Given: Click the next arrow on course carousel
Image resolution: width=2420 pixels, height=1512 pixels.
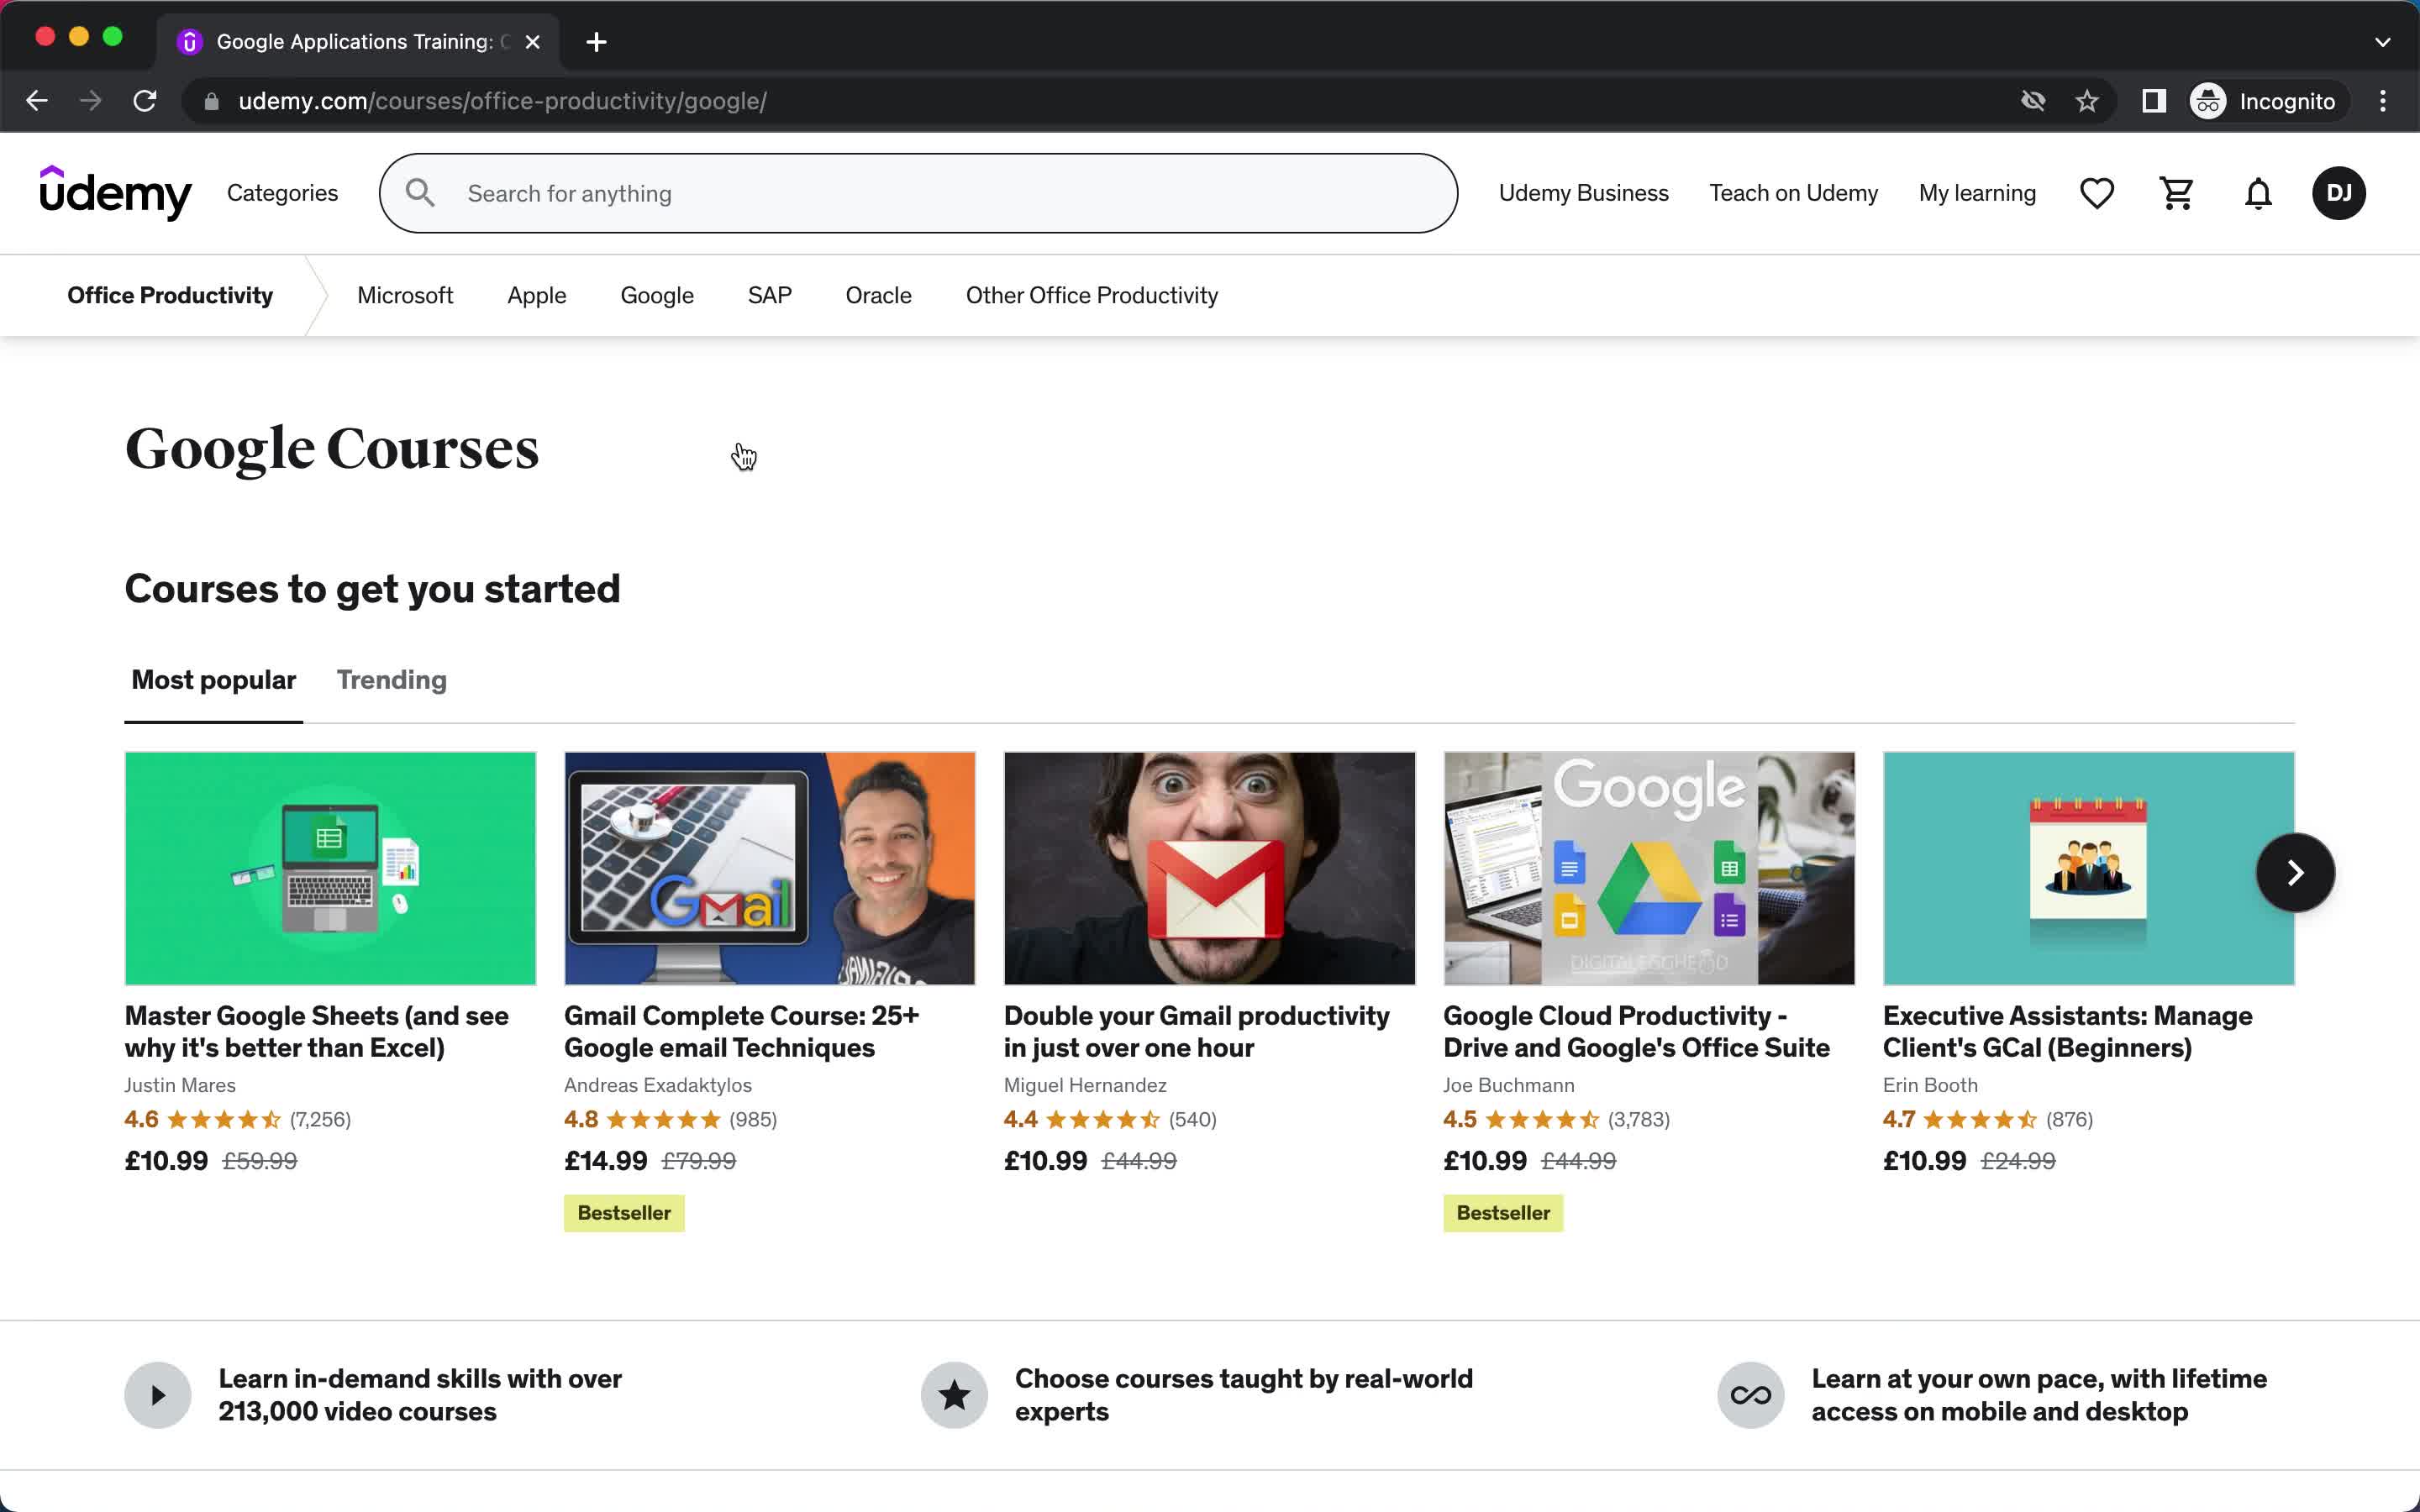Looking at the screenshot, I should pos(2295,873).
